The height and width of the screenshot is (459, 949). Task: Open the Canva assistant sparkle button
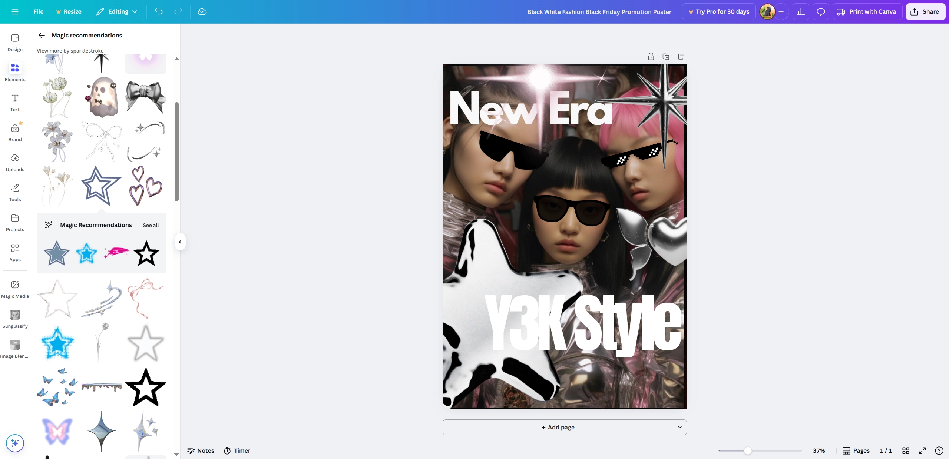click(15, 443)
